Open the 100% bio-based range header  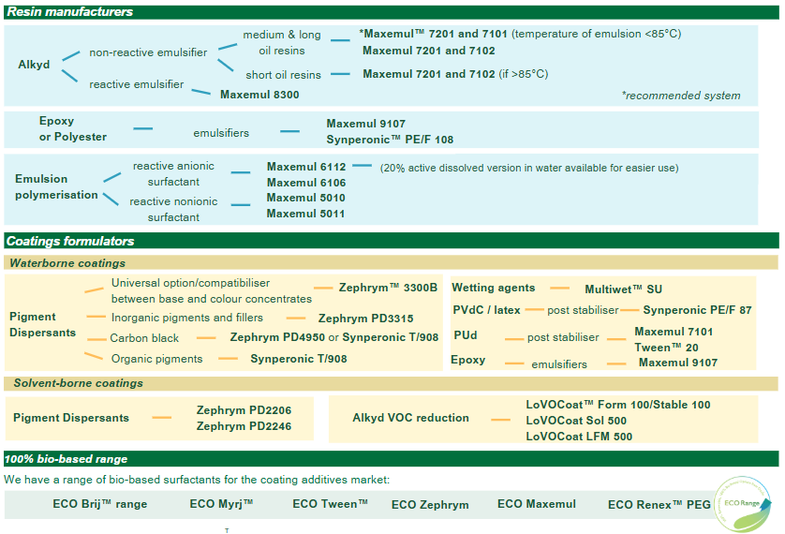(x=66, y=459)
